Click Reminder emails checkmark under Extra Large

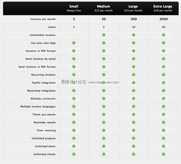click(x=164, y=122)
